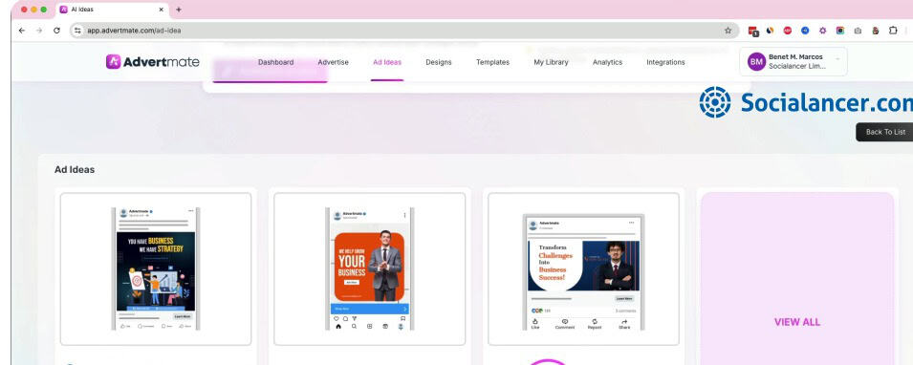
Task: Reload the page
Action: [56, 31]
